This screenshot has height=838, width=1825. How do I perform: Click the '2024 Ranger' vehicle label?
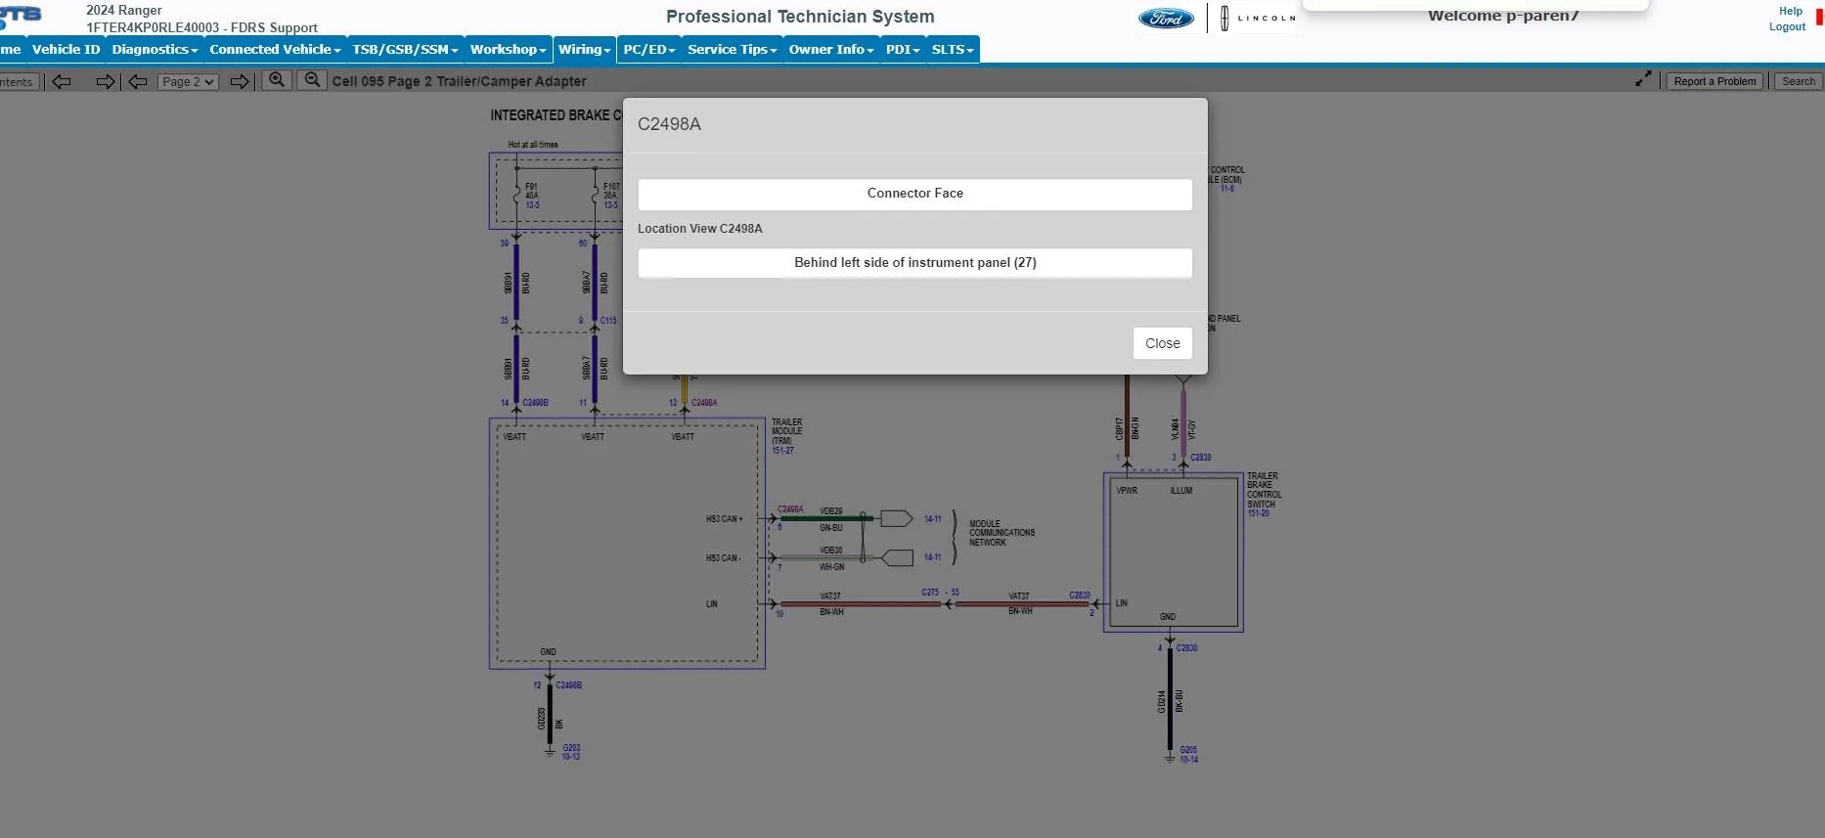tap(124, 10)
